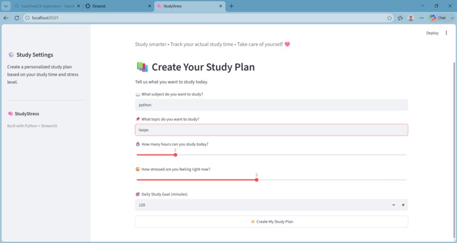Open Copilot Chat in the toolbar
Viewport: 457px width, 243px height.
click(438, 18)
